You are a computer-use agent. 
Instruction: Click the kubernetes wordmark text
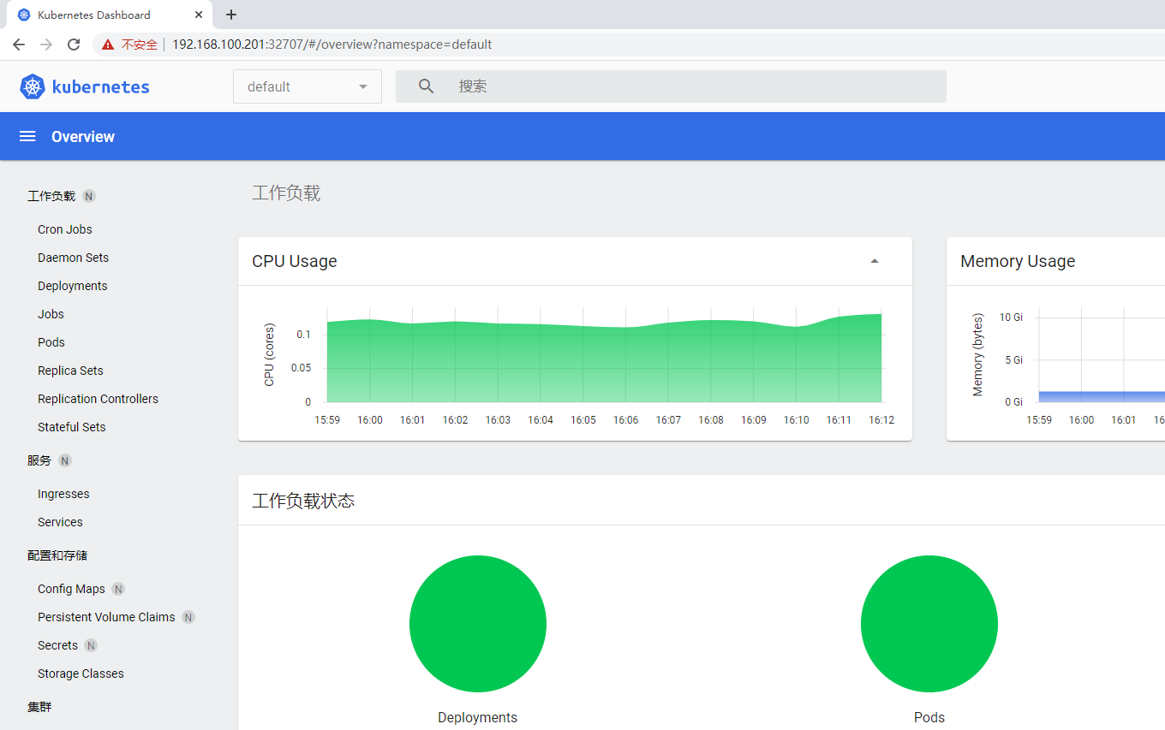(x=101, y=86)
